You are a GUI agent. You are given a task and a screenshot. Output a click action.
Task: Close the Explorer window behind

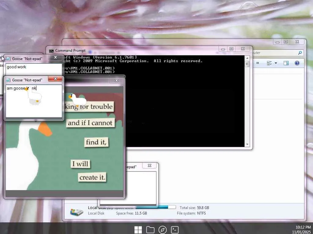(x=297, y=42)
